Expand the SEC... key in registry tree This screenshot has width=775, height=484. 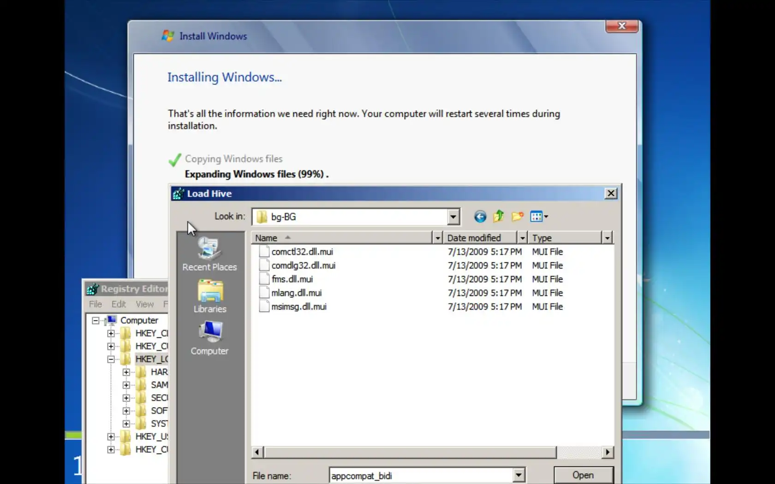point(126,398)
